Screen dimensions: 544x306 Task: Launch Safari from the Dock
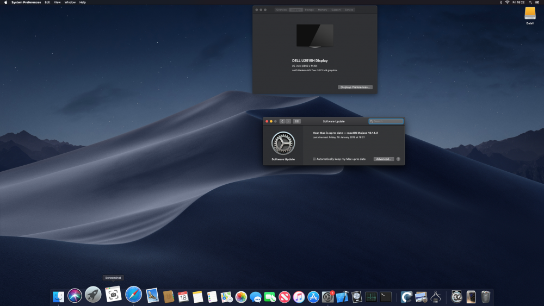pos(134,295)
